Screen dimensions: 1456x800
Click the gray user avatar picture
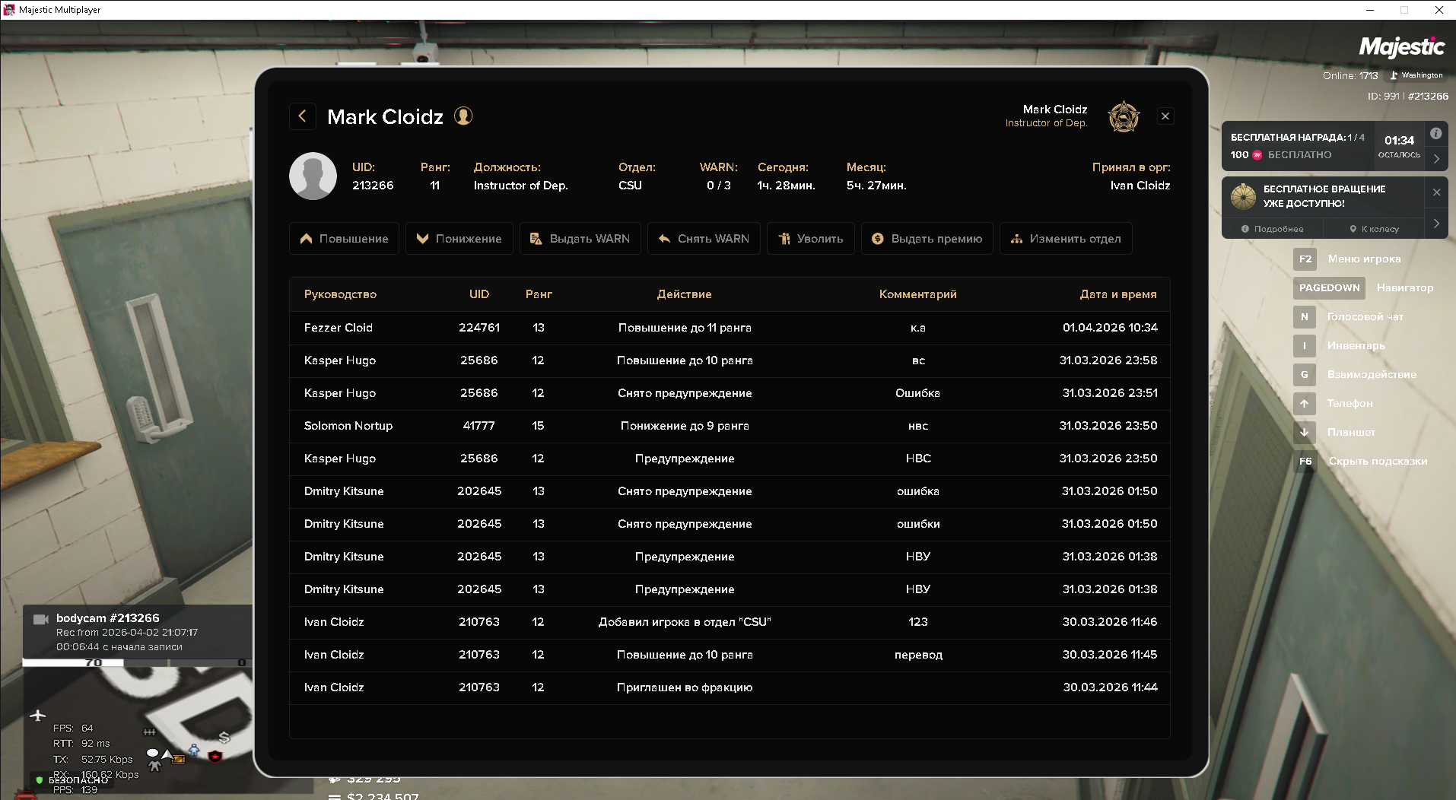[x=313, y=176]
